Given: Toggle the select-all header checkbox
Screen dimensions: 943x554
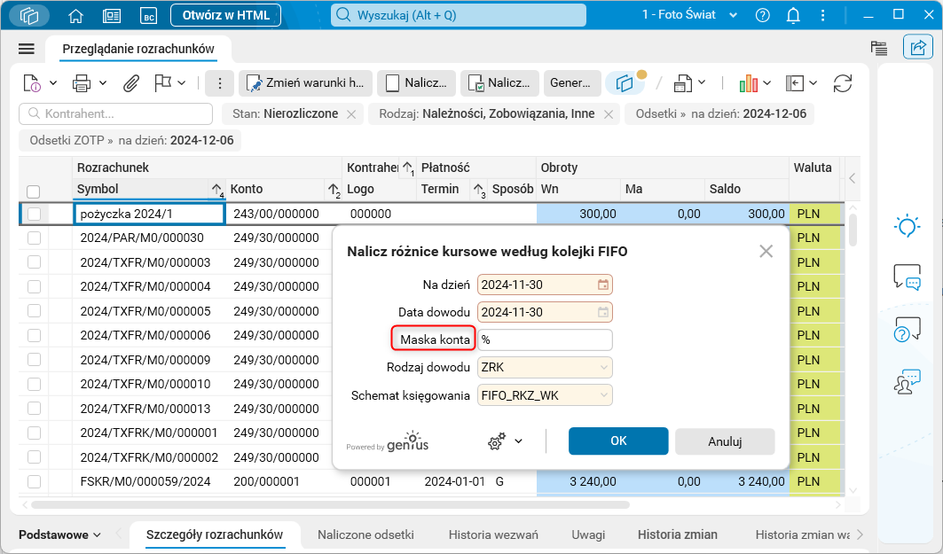Looking at the screenshot, I should [x=34, y=191].
